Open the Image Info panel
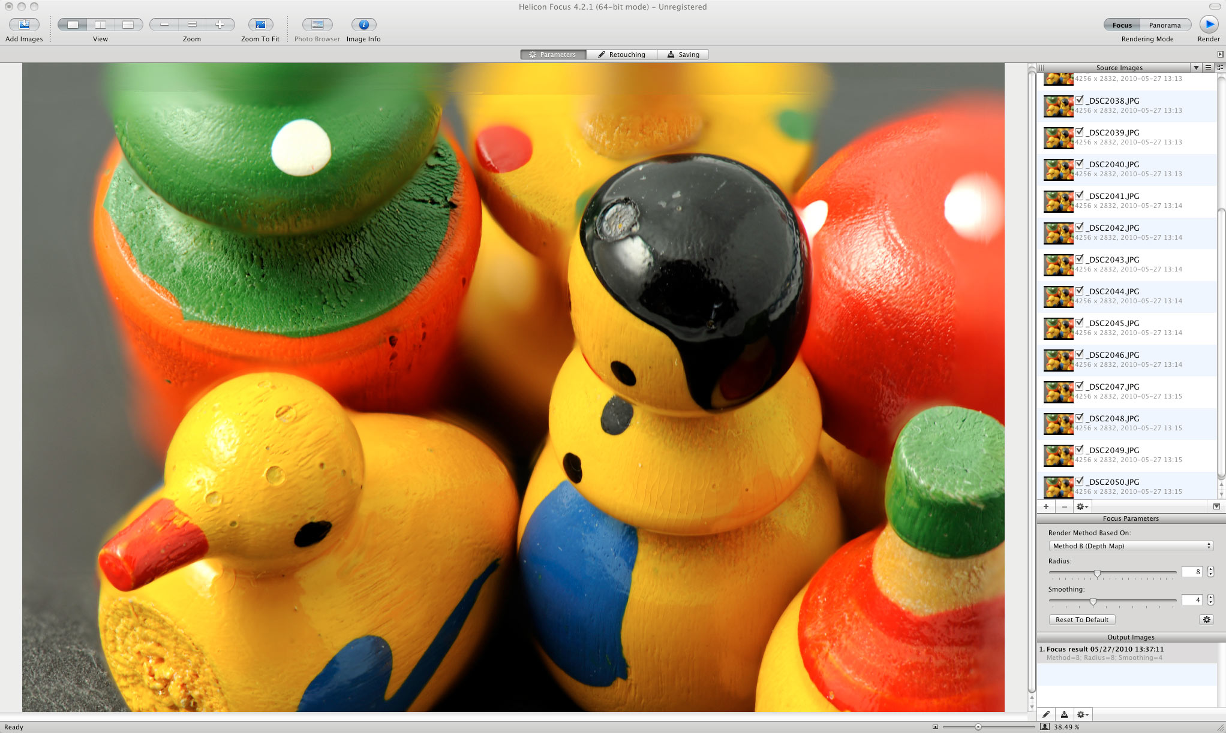Image resolution: width=1226 pixels, height=733 pixels. pos(363,25)
